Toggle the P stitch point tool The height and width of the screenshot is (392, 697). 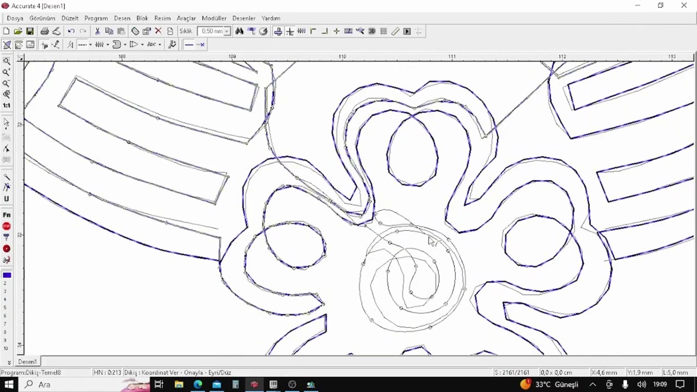(x=44, y=45)
